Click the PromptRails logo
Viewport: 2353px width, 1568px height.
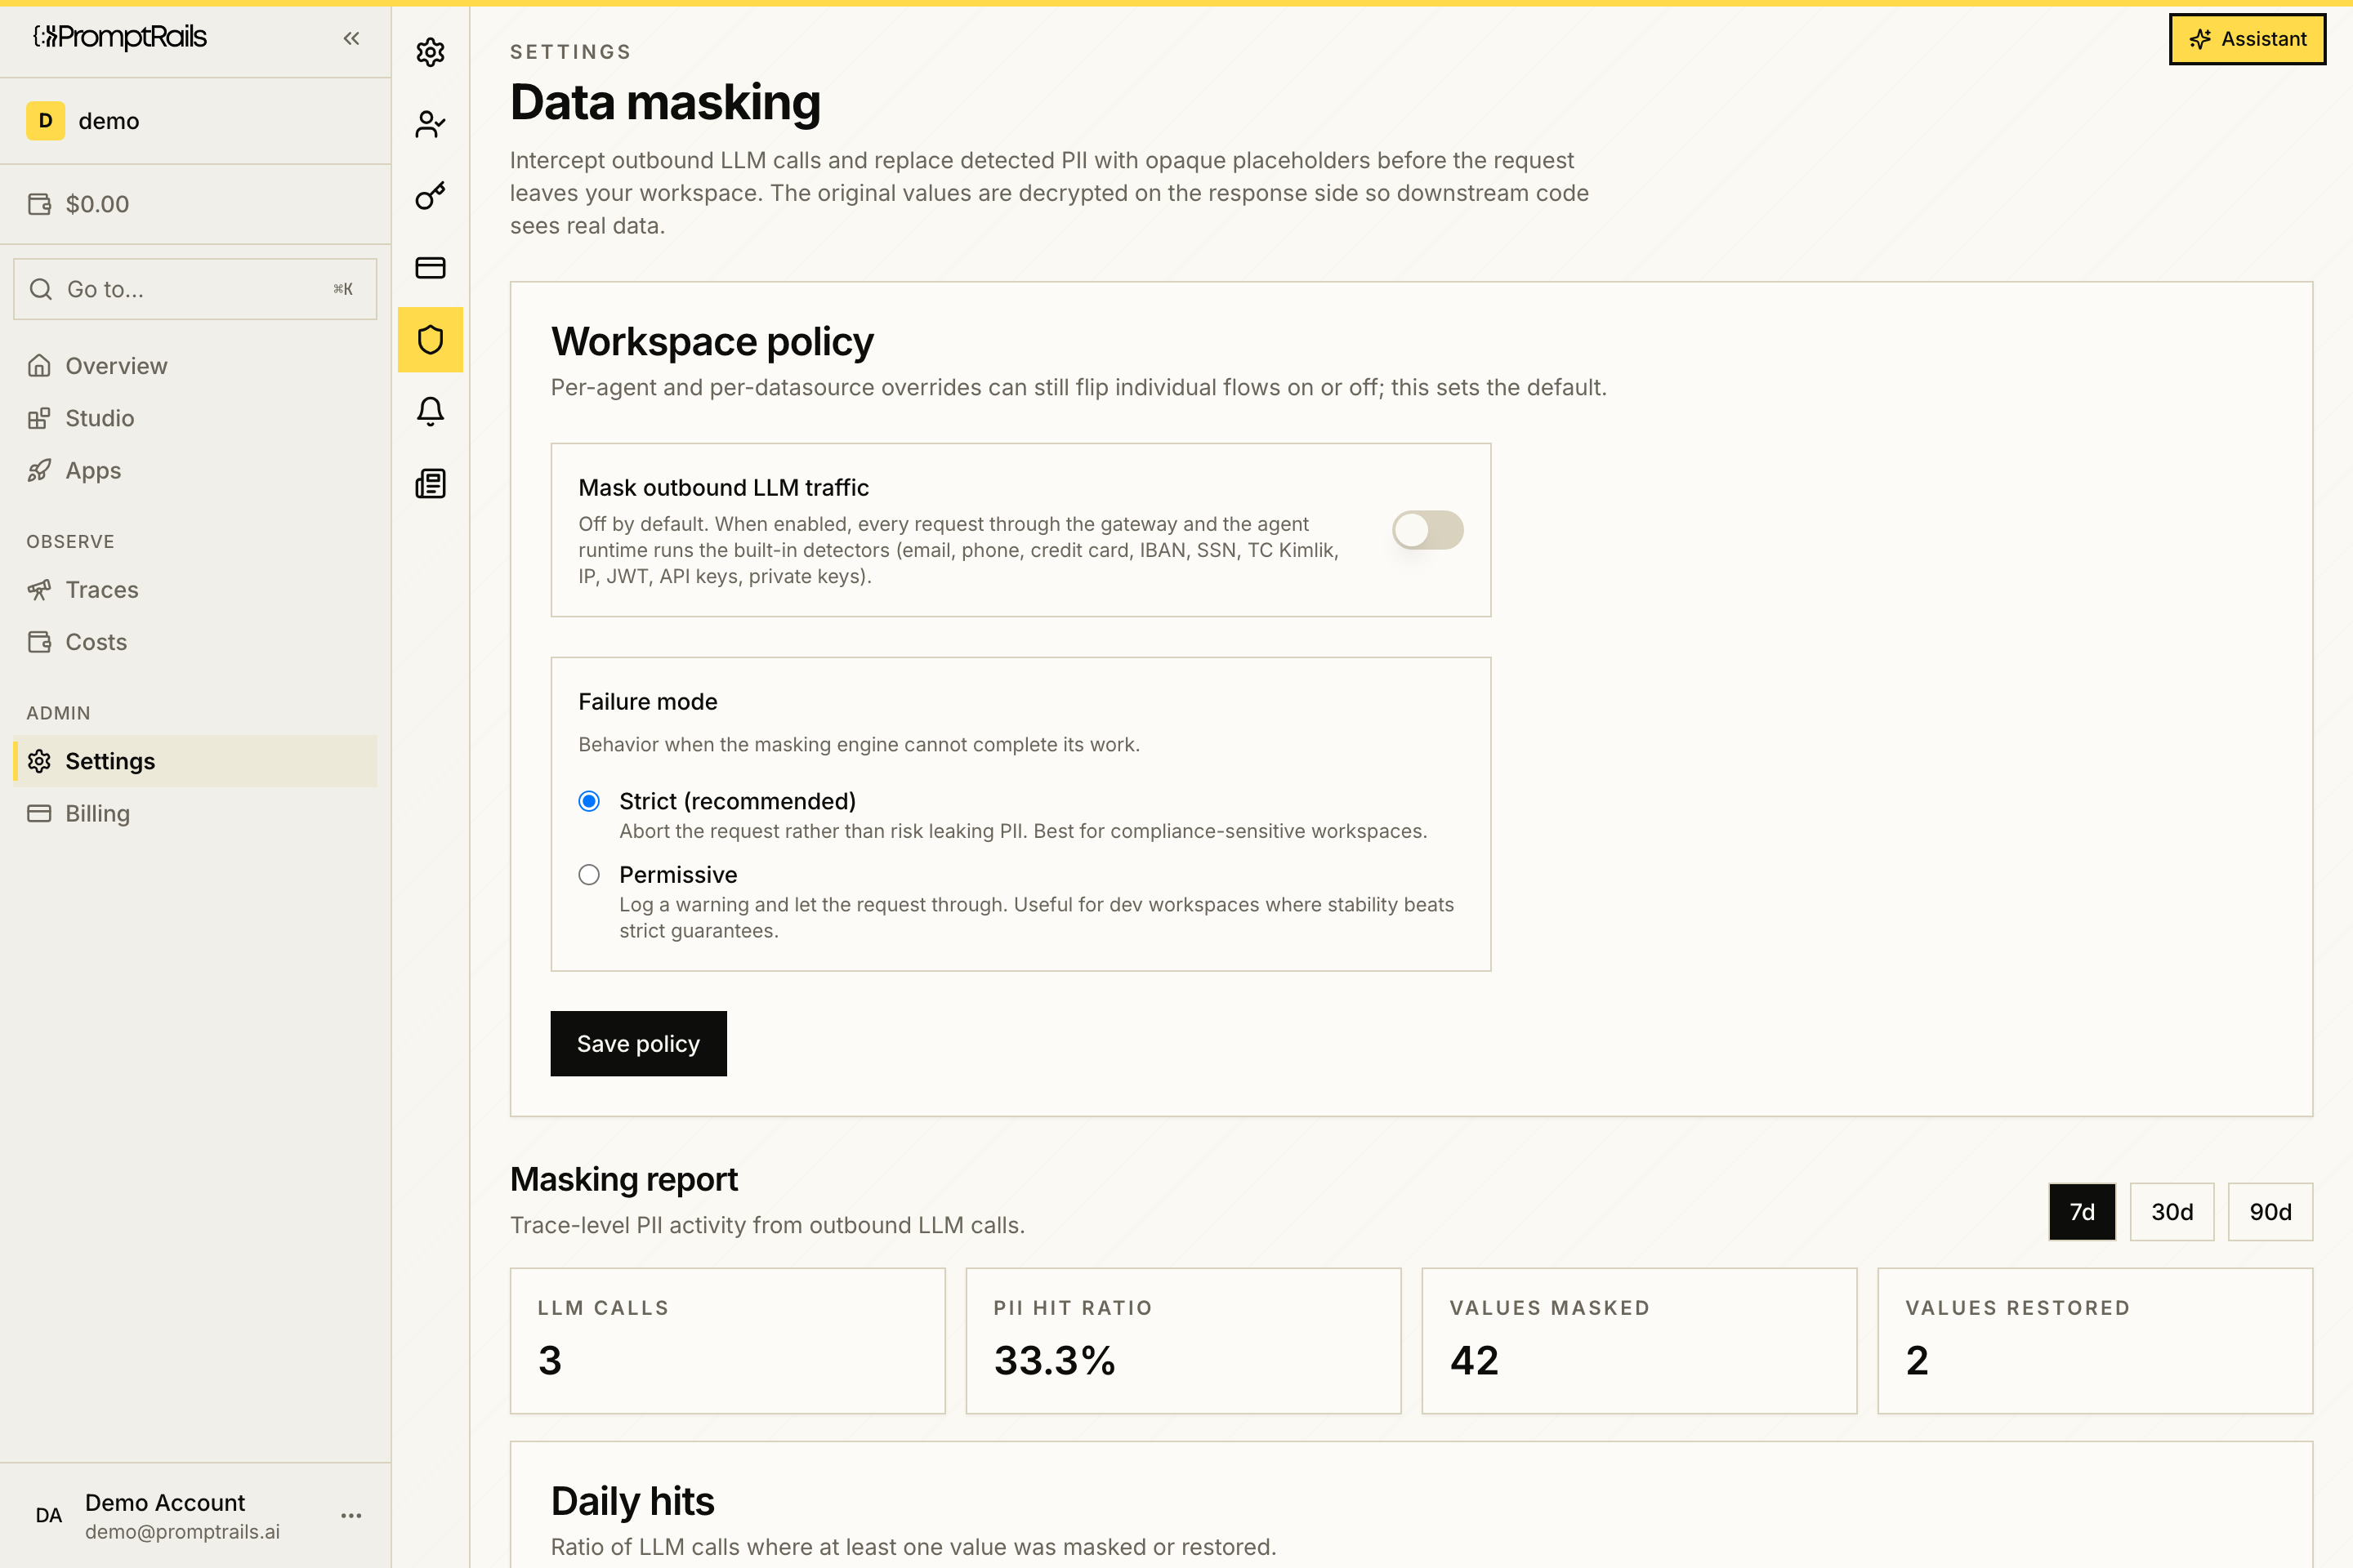click(120, 37)
